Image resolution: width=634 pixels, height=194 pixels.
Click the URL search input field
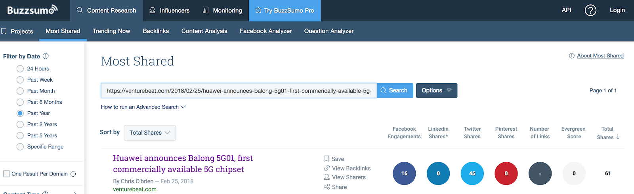pyautogui.click(x=239, y=91)
